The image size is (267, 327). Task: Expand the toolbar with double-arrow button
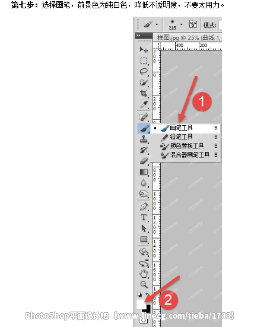pyautogui.click(x=138, y=36)
